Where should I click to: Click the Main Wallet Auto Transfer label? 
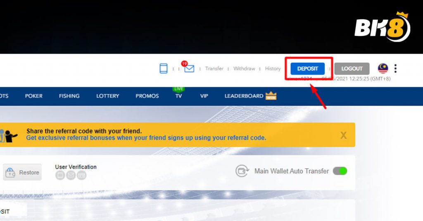point(292,171)
